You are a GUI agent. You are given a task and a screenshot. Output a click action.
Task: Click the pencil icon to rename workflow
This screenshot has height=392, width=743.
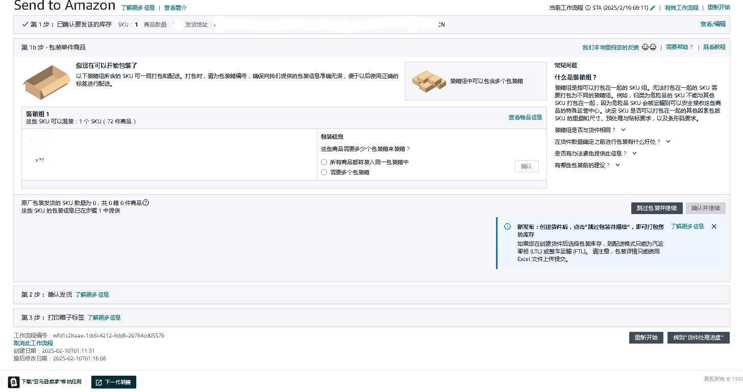[653, 8]
